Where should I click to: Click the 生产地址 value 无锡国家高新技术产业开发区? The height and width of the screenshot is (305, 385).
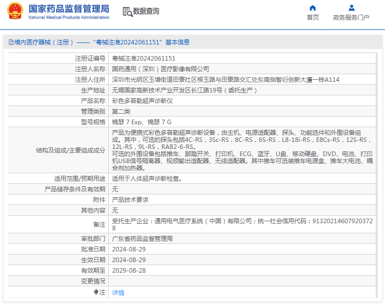184,90
